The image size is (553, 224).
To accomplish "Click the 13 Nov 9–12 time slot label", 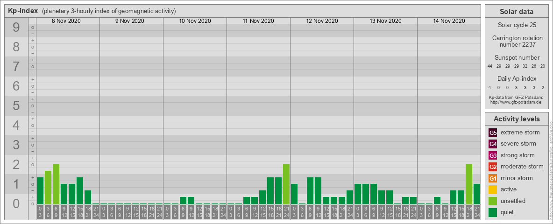I will pyautogui.click(x=382, y=212).
